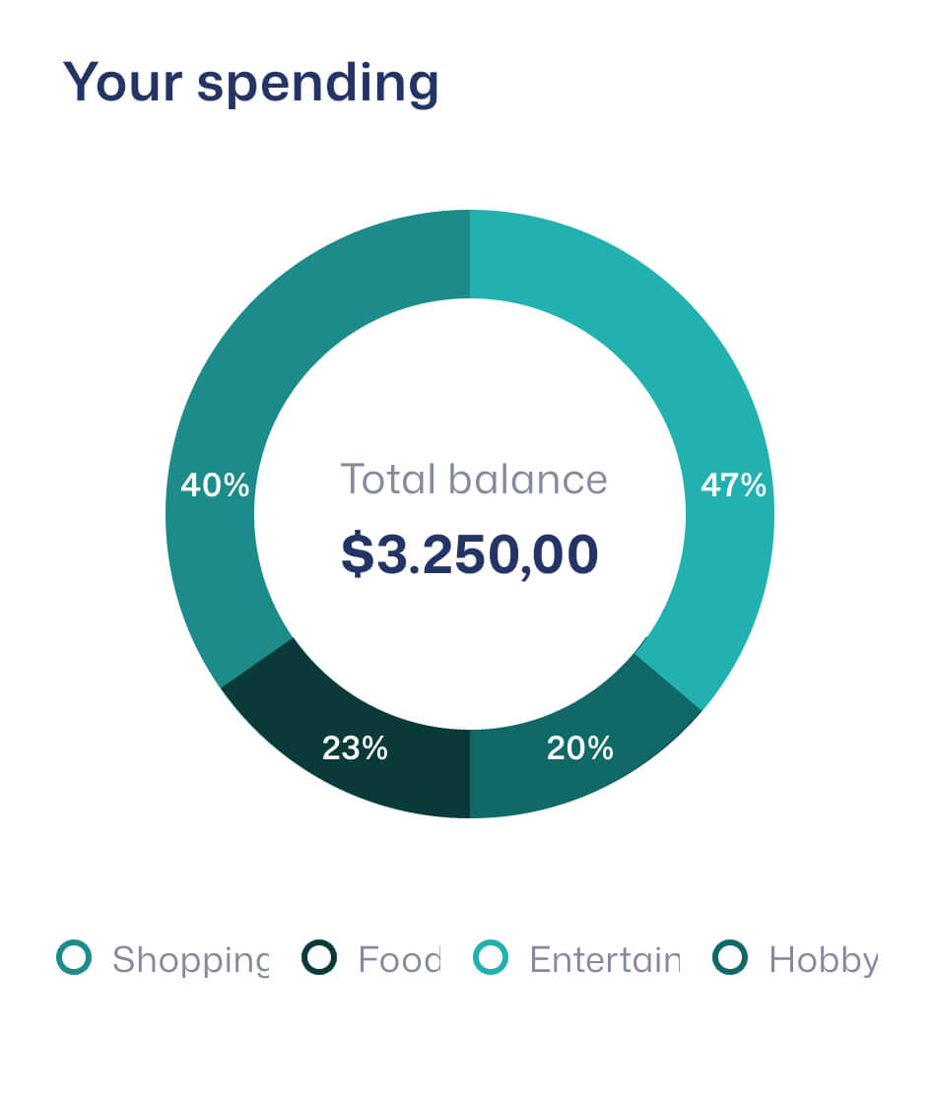Image resolution: width=934 pixels, height=1099 pixels.
Task: Select the Food legend label
Action: (x=399, y=959)
